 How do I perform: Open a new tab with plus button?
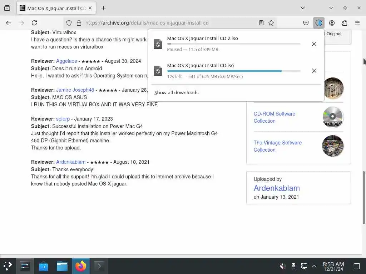(103, 8)
